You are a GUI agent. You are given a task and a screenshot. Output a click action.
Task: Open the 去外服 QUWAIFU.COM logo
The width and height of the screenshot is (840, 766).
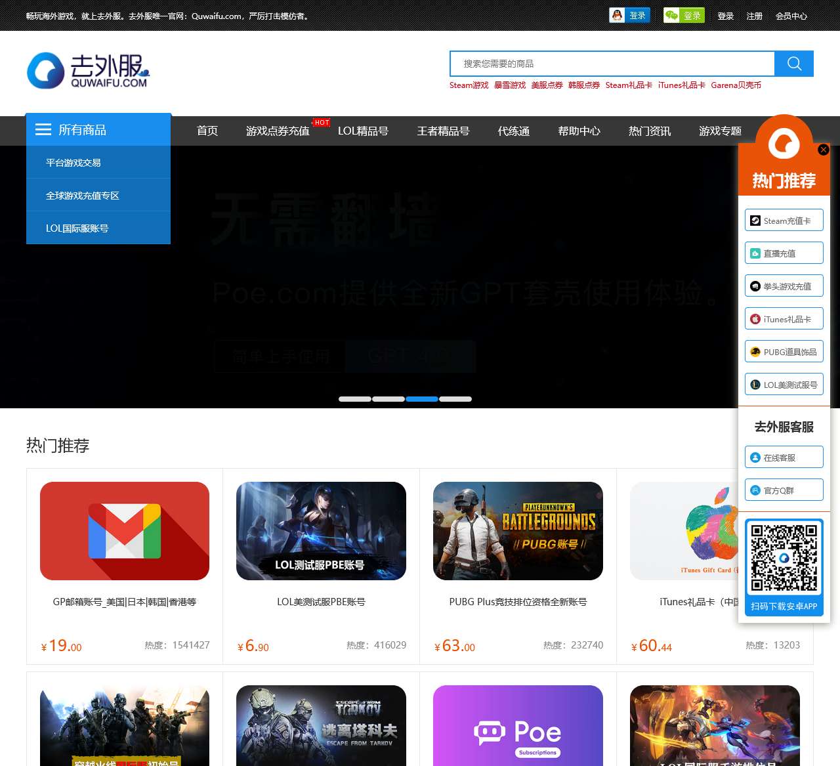click(89, 70)
